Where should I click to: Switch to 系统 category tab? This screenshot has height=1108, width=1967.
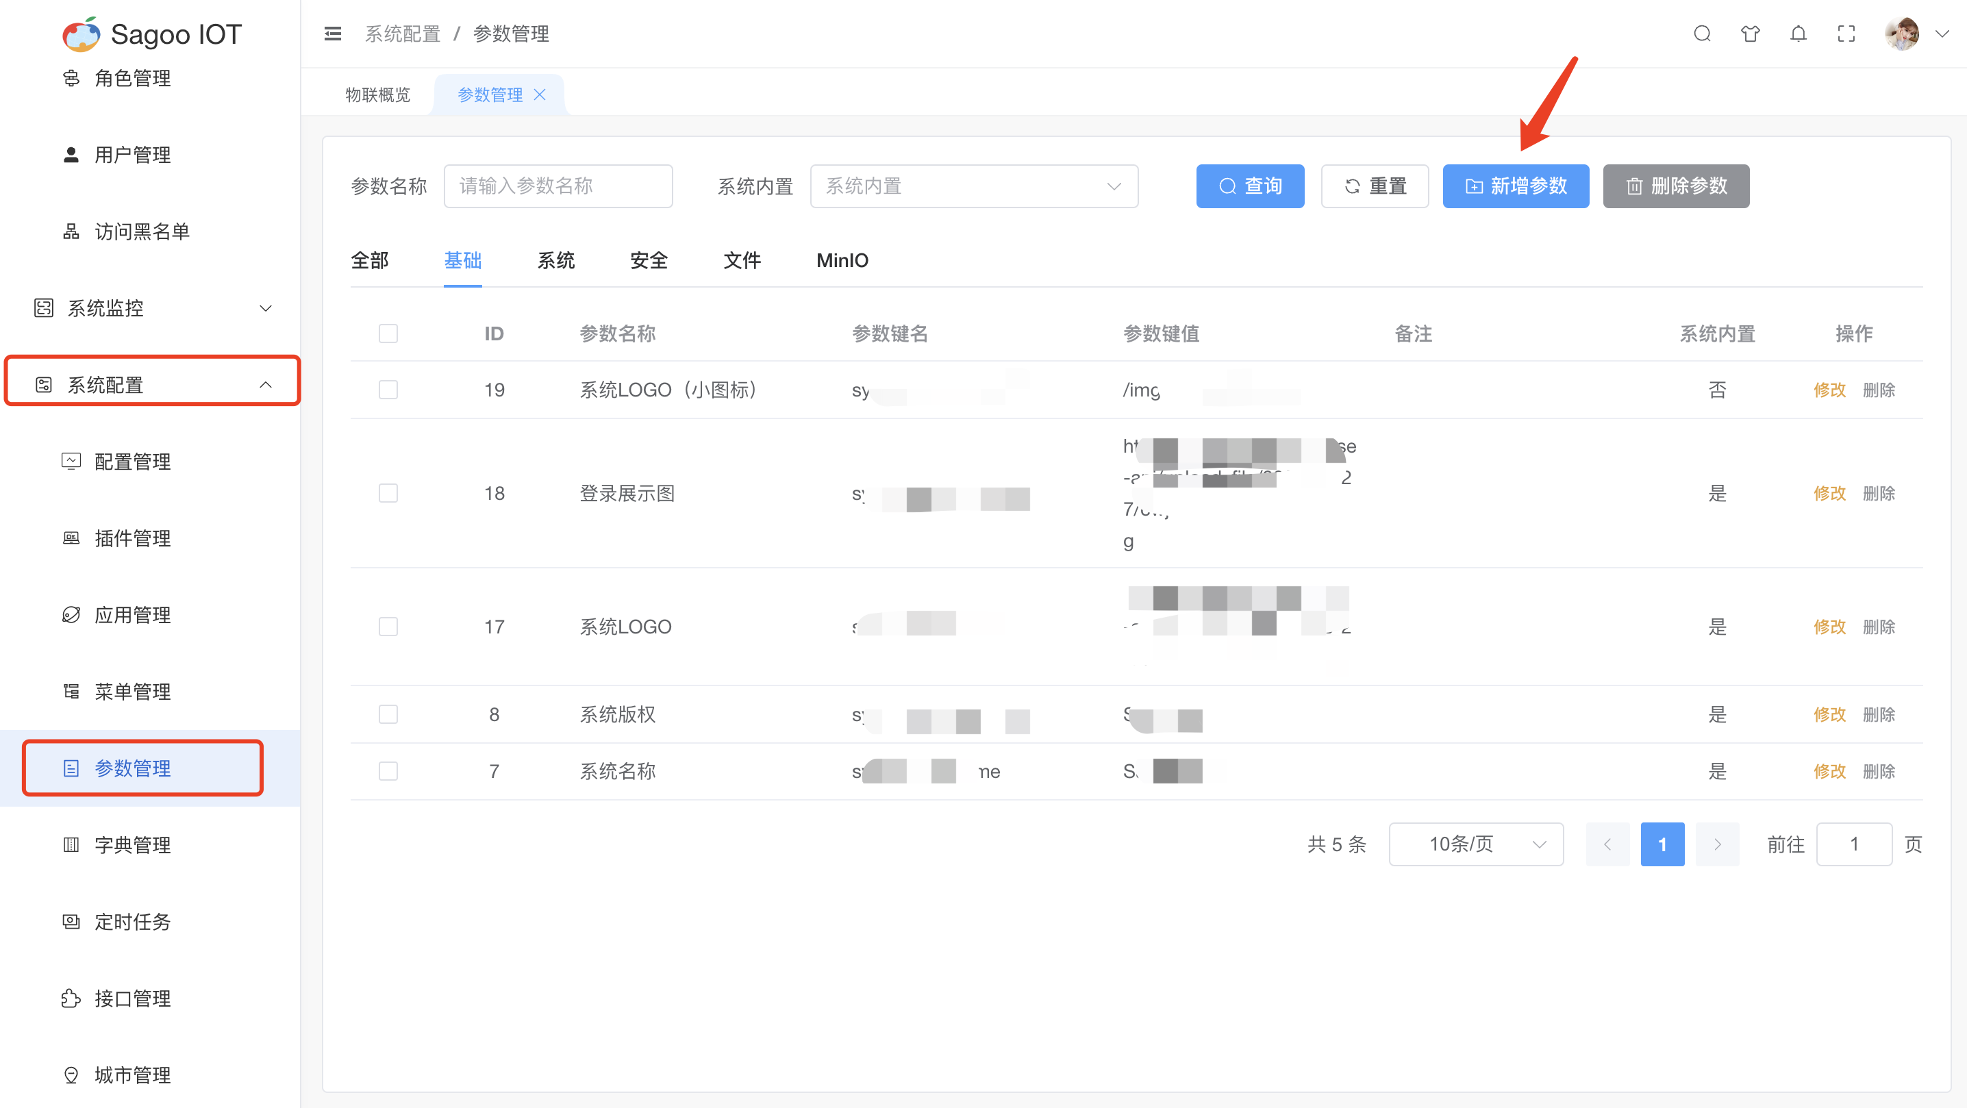[556, 260]
